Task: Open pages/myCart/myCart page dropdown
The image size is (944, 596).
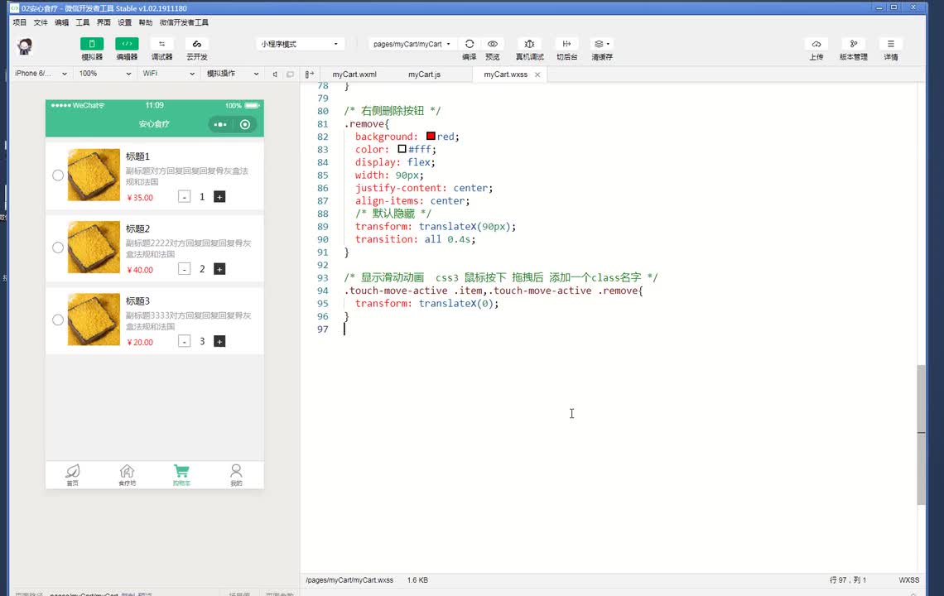Action: tap(412, 44)
